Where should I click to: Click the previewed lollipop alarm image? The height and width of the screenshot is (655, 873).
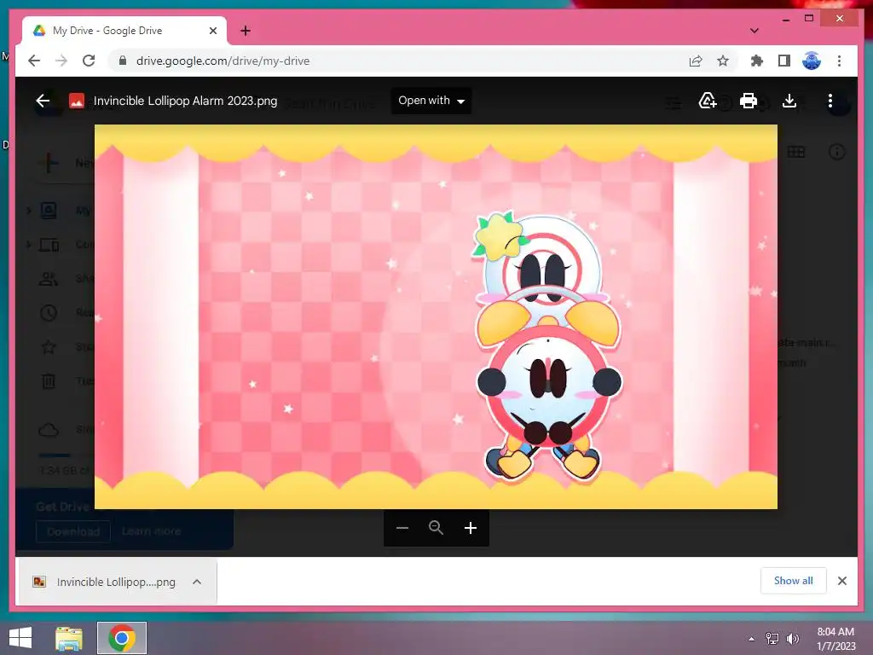tap(436, 316)
